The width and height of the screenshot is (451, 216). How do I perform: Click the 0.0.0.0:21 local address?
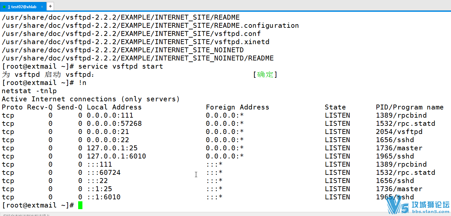coord(108,132)
